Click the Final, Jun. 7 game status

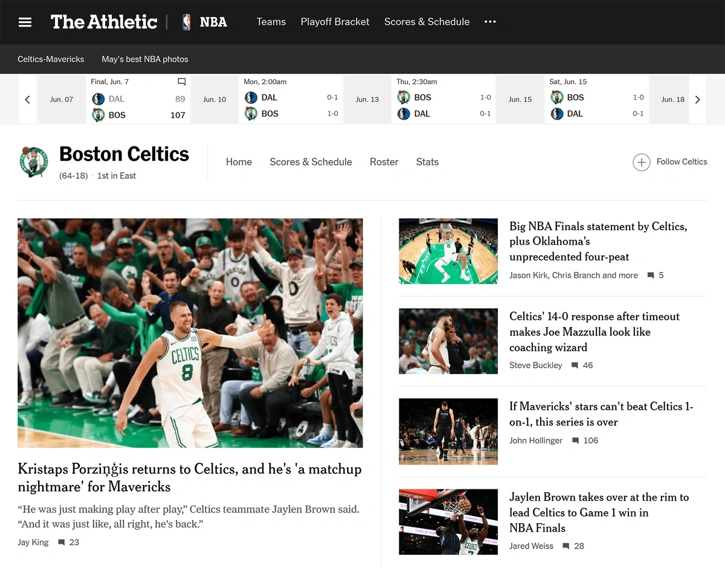click(109, 82)
